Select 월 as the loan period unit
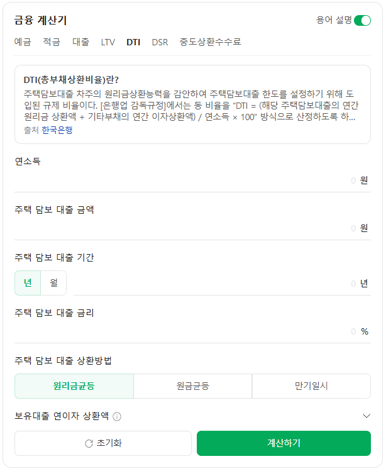 [53, 283]
